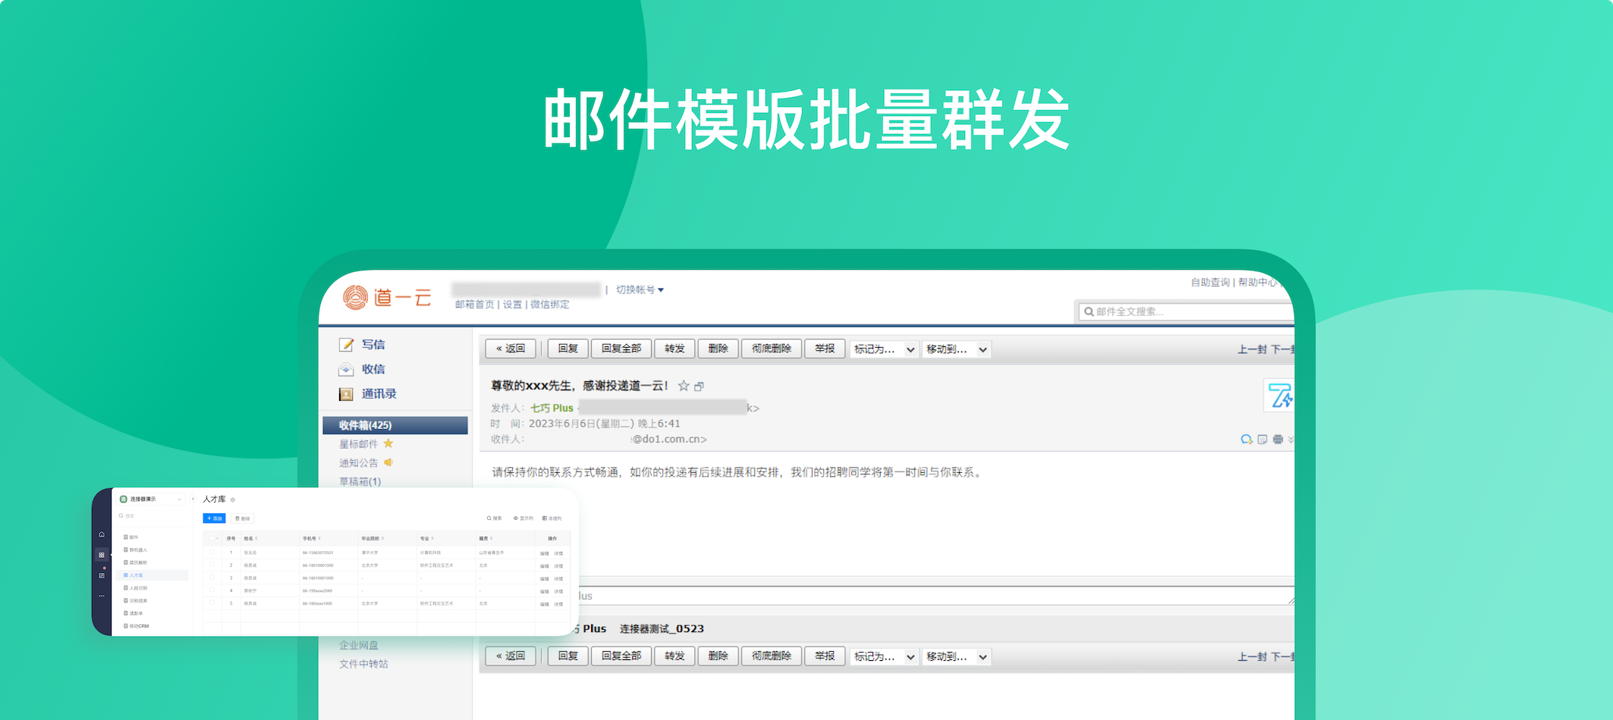Click top « 返回 button
The height and width of the screenshot is (720, 1613).
(511, 349)
